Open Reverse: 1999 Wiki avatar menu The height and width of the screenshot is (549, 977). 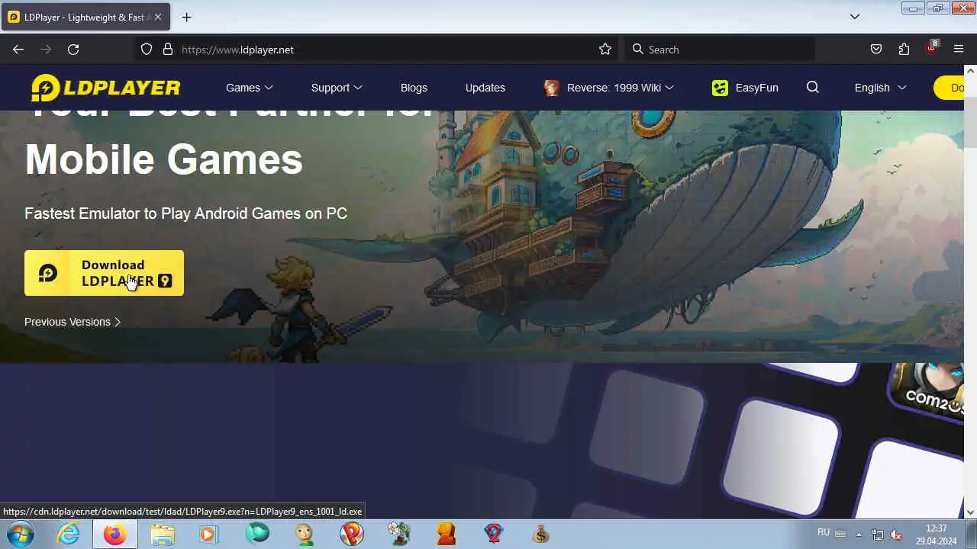click(x=551, y=88)
